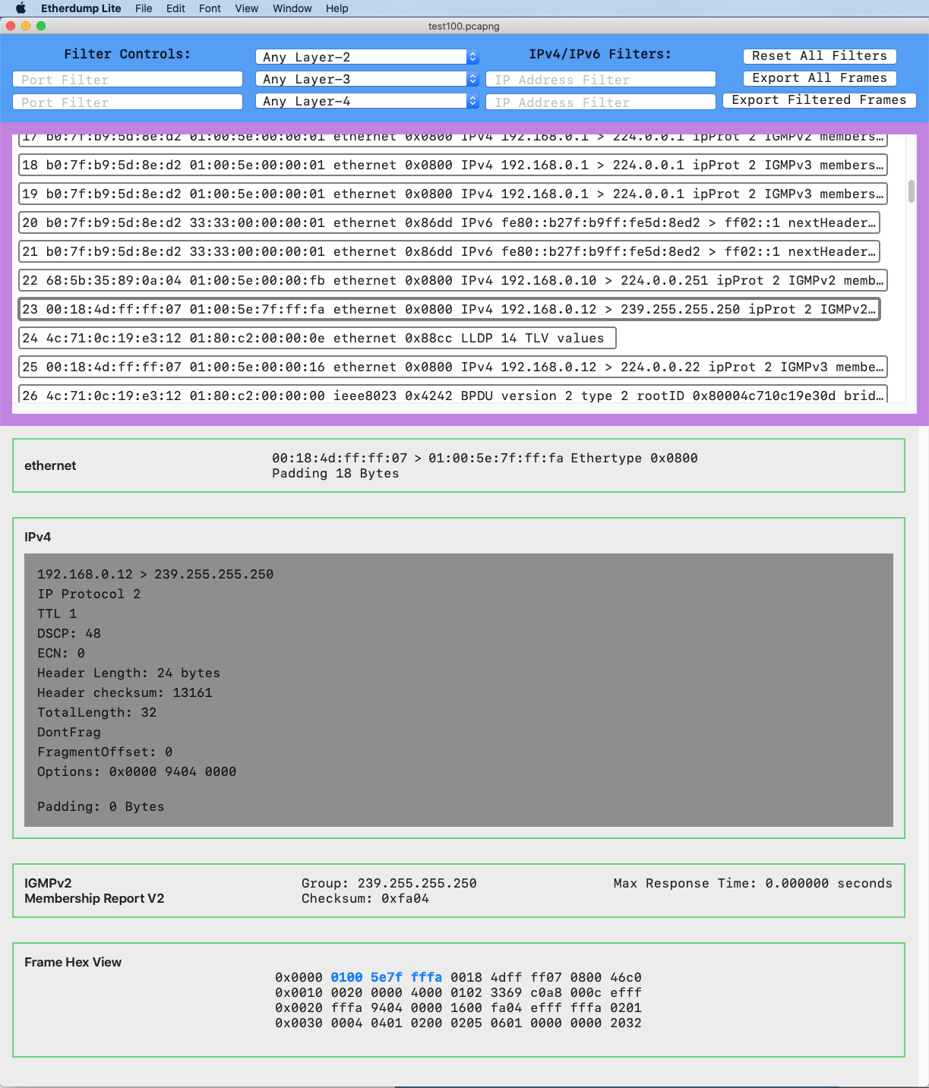Screen dimensions: 929x1088
Task: Click the Options: 0x0000 9404 0000 line
Action: point(137,771)
